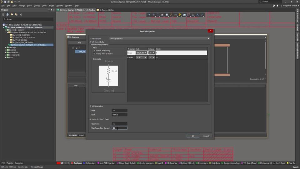Viewport: 300px width, 169px height.
Task: Open the Messages tab in the PDN Analyzer
Action: pyautogui.click(x=73, y=135)
